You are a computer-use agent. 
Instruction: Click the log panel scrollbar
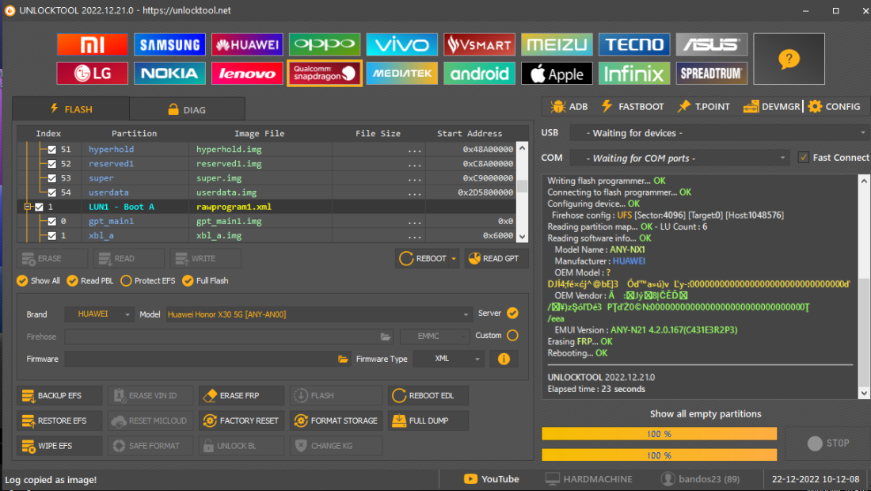[x=864, y=287]
